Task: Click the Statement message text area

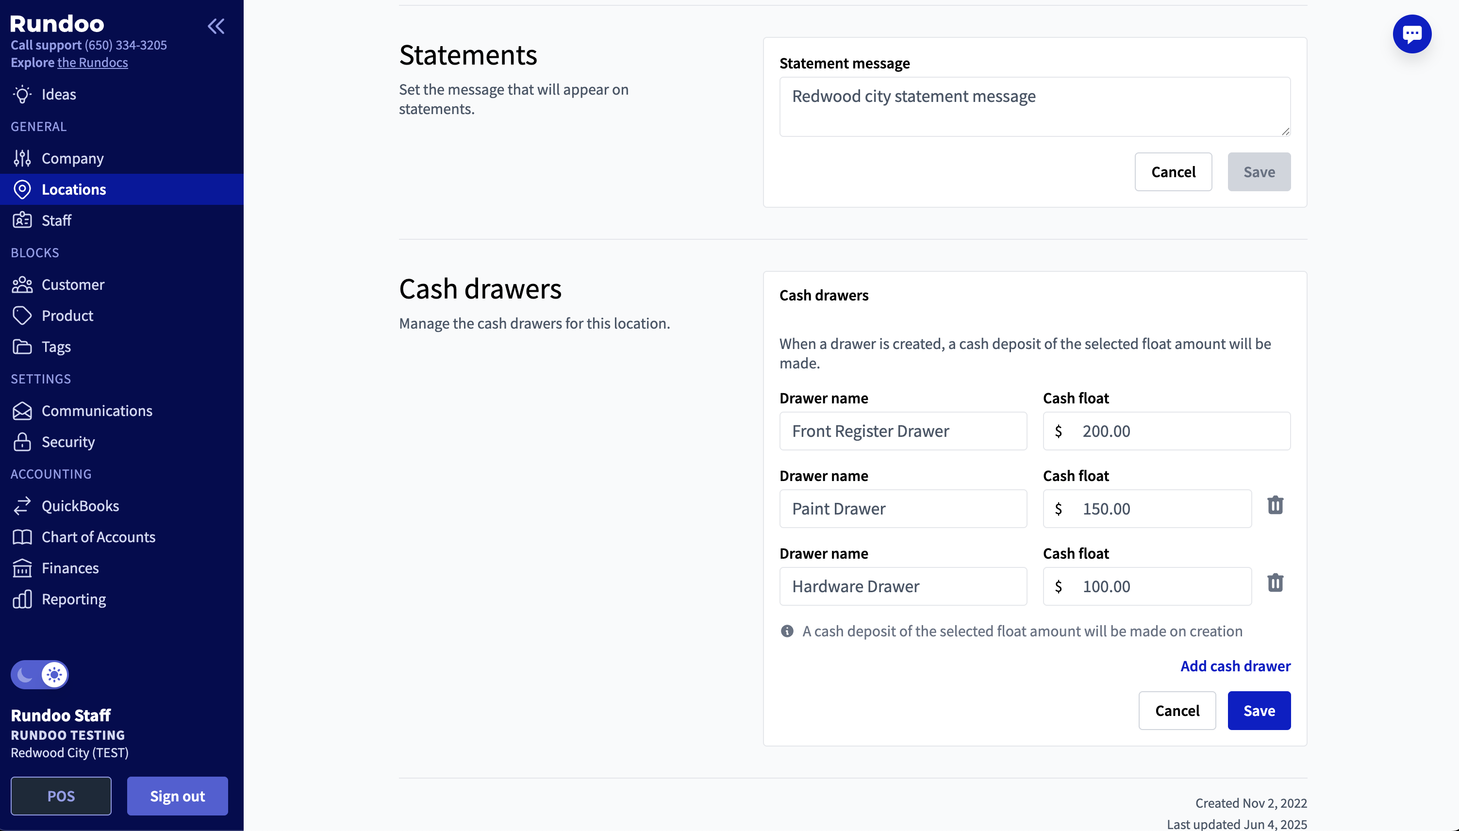Action: (x=1034, y=107)
